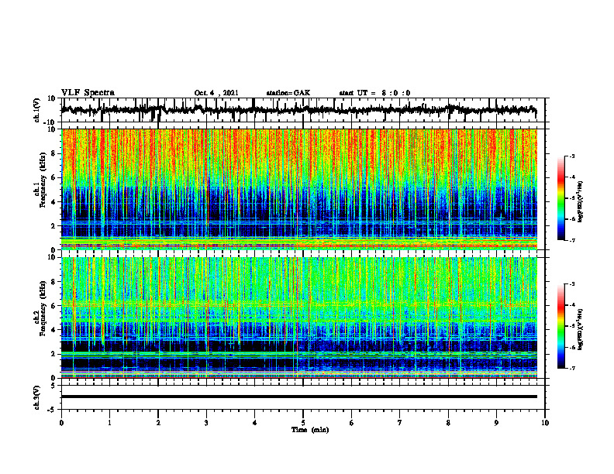This screenshot has height=474, width=614.
Task: Click the "10" label ending the time axis
Action: (545, 423)
